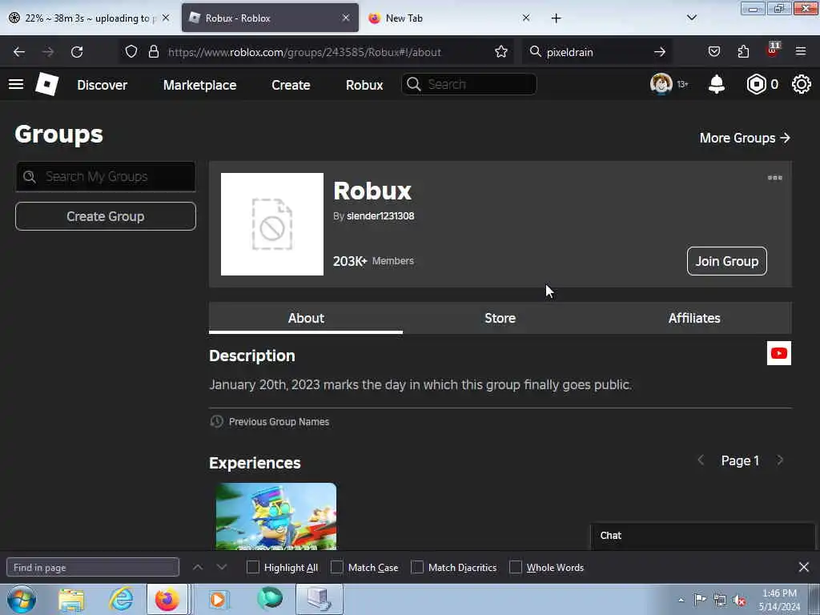Go to next Experiences page arrow
This screenshot has height=615, width=820.
(x=780, y=460)
